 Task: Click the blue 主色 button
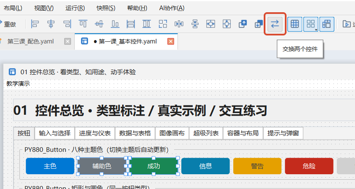coord(50,166)
